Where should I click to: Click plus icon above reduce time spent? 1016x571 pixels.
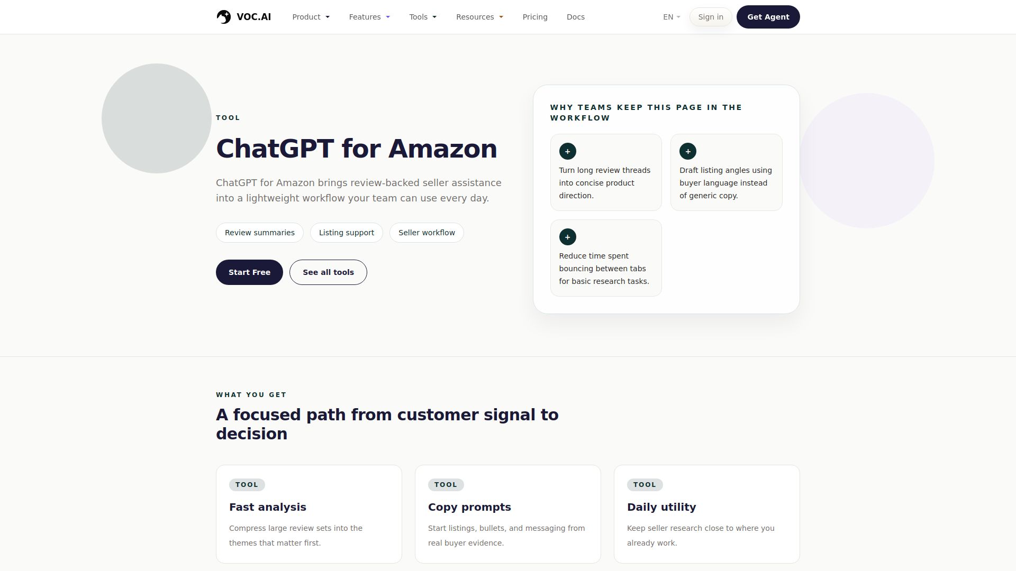coord(567,237)
